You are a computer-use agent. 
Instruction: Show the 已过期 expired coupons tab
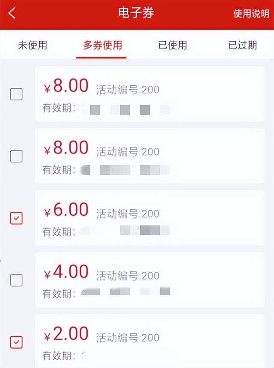[x=242, y=45]
